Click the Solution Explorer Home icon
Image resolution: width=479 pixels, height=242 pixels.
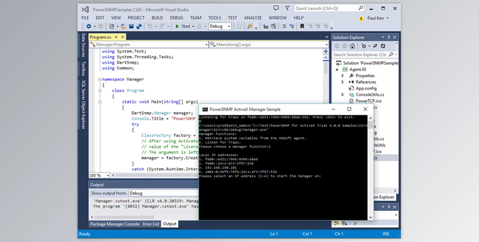(x=352, y=46)
